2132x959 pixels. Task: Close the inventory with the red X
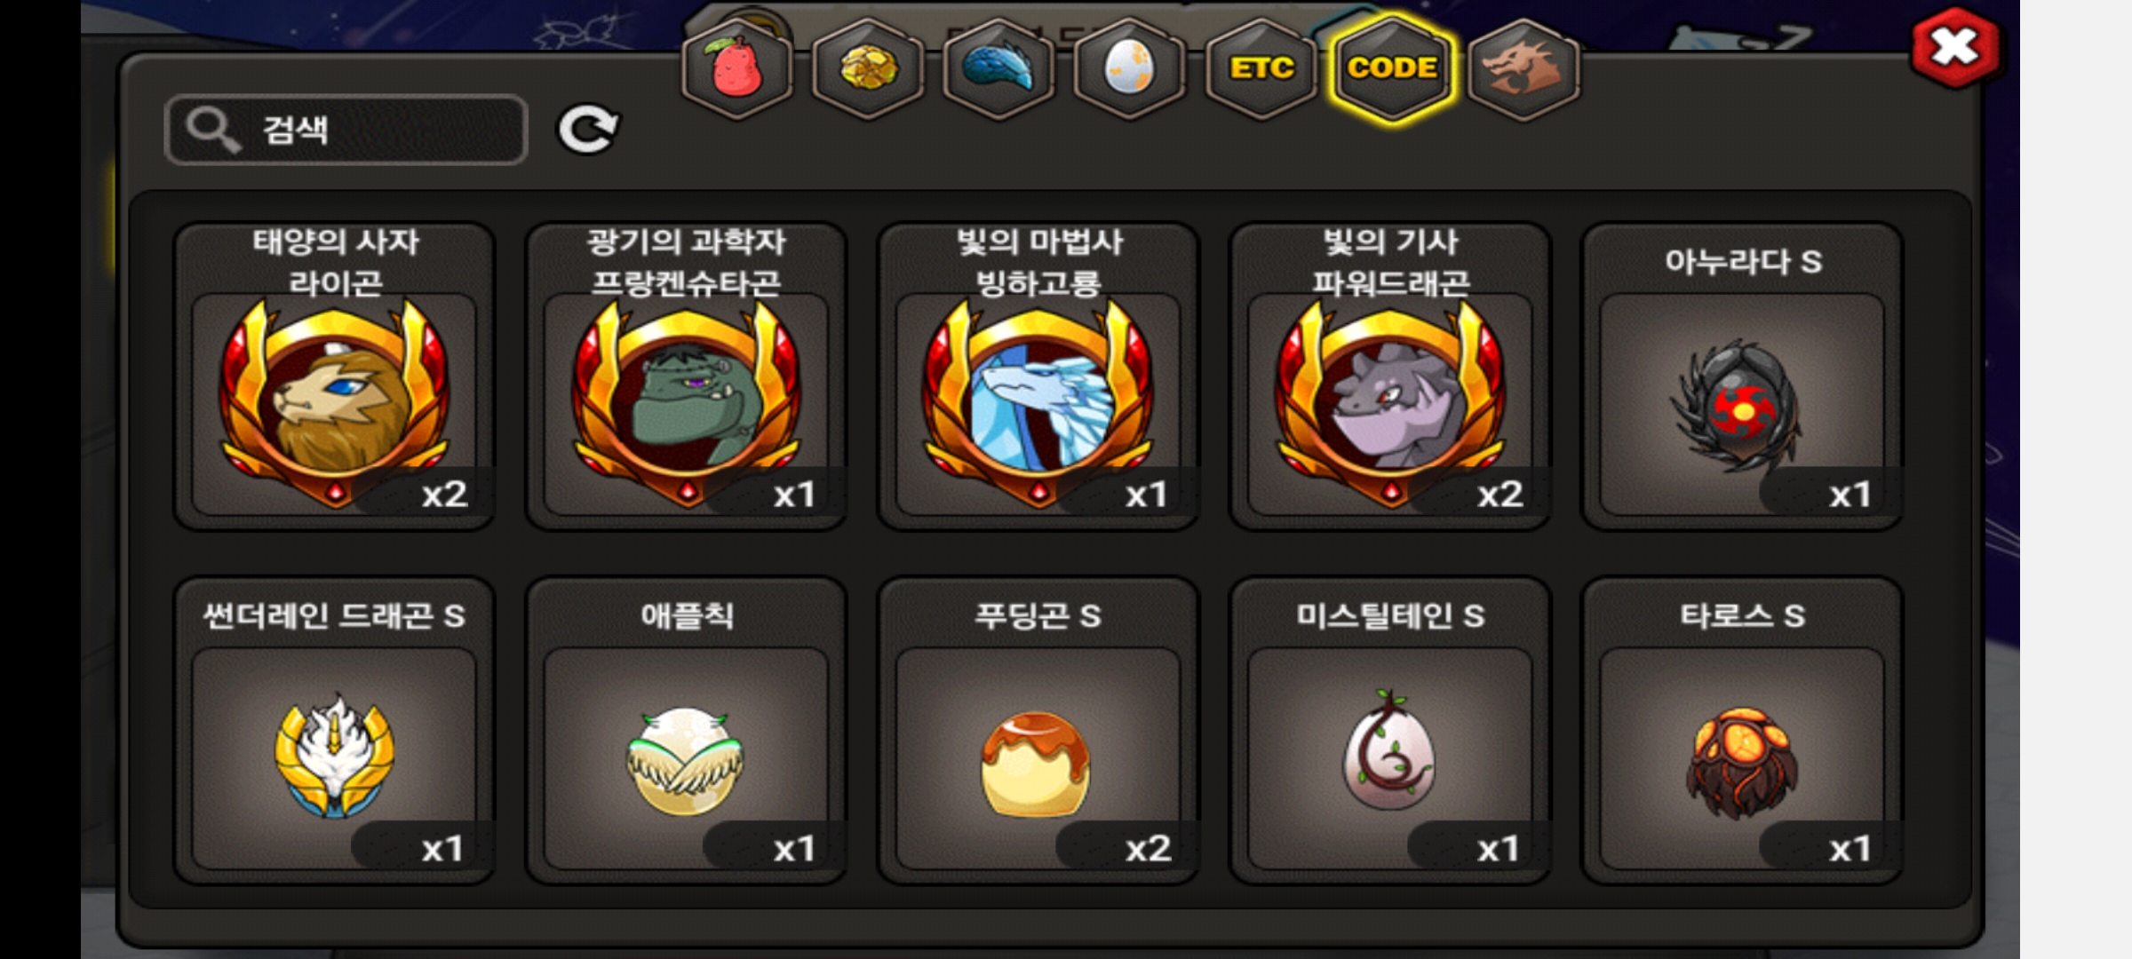[x=1955, y=47]
